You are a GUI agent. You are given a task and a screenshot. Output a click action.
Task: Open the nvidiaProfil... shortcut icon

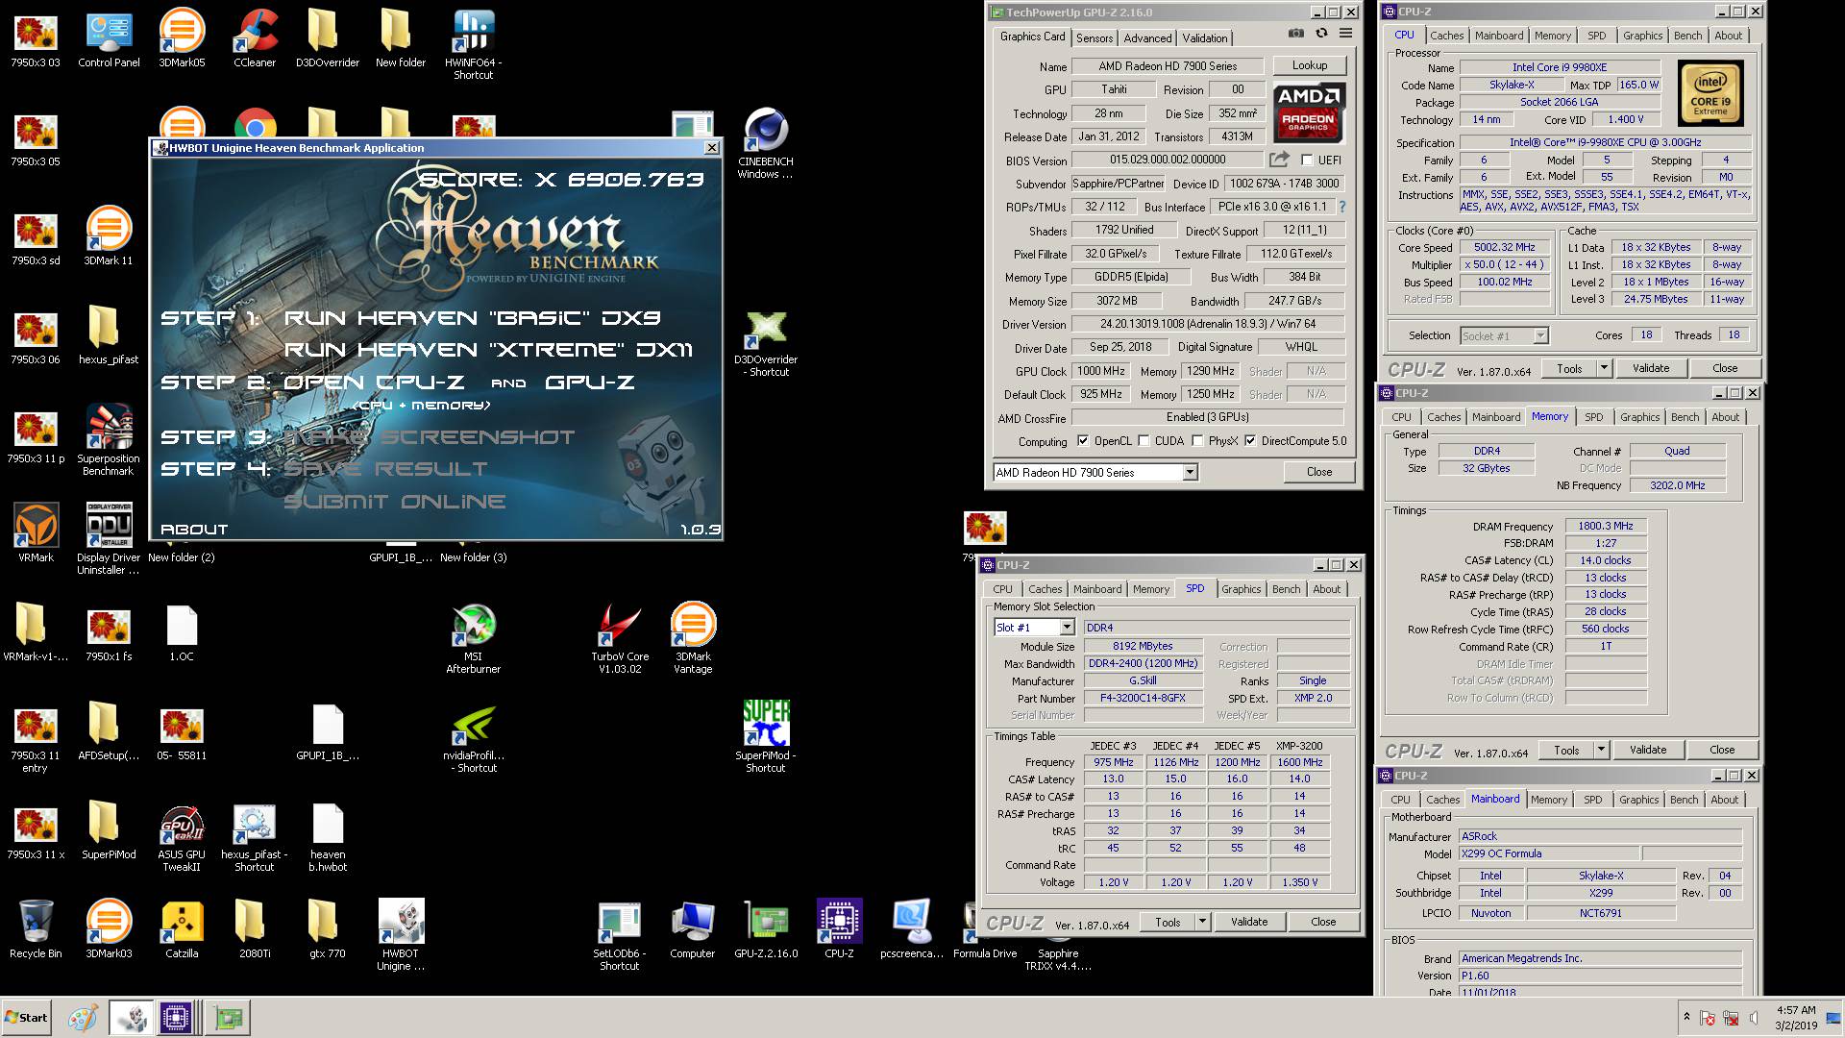point(476,738)
